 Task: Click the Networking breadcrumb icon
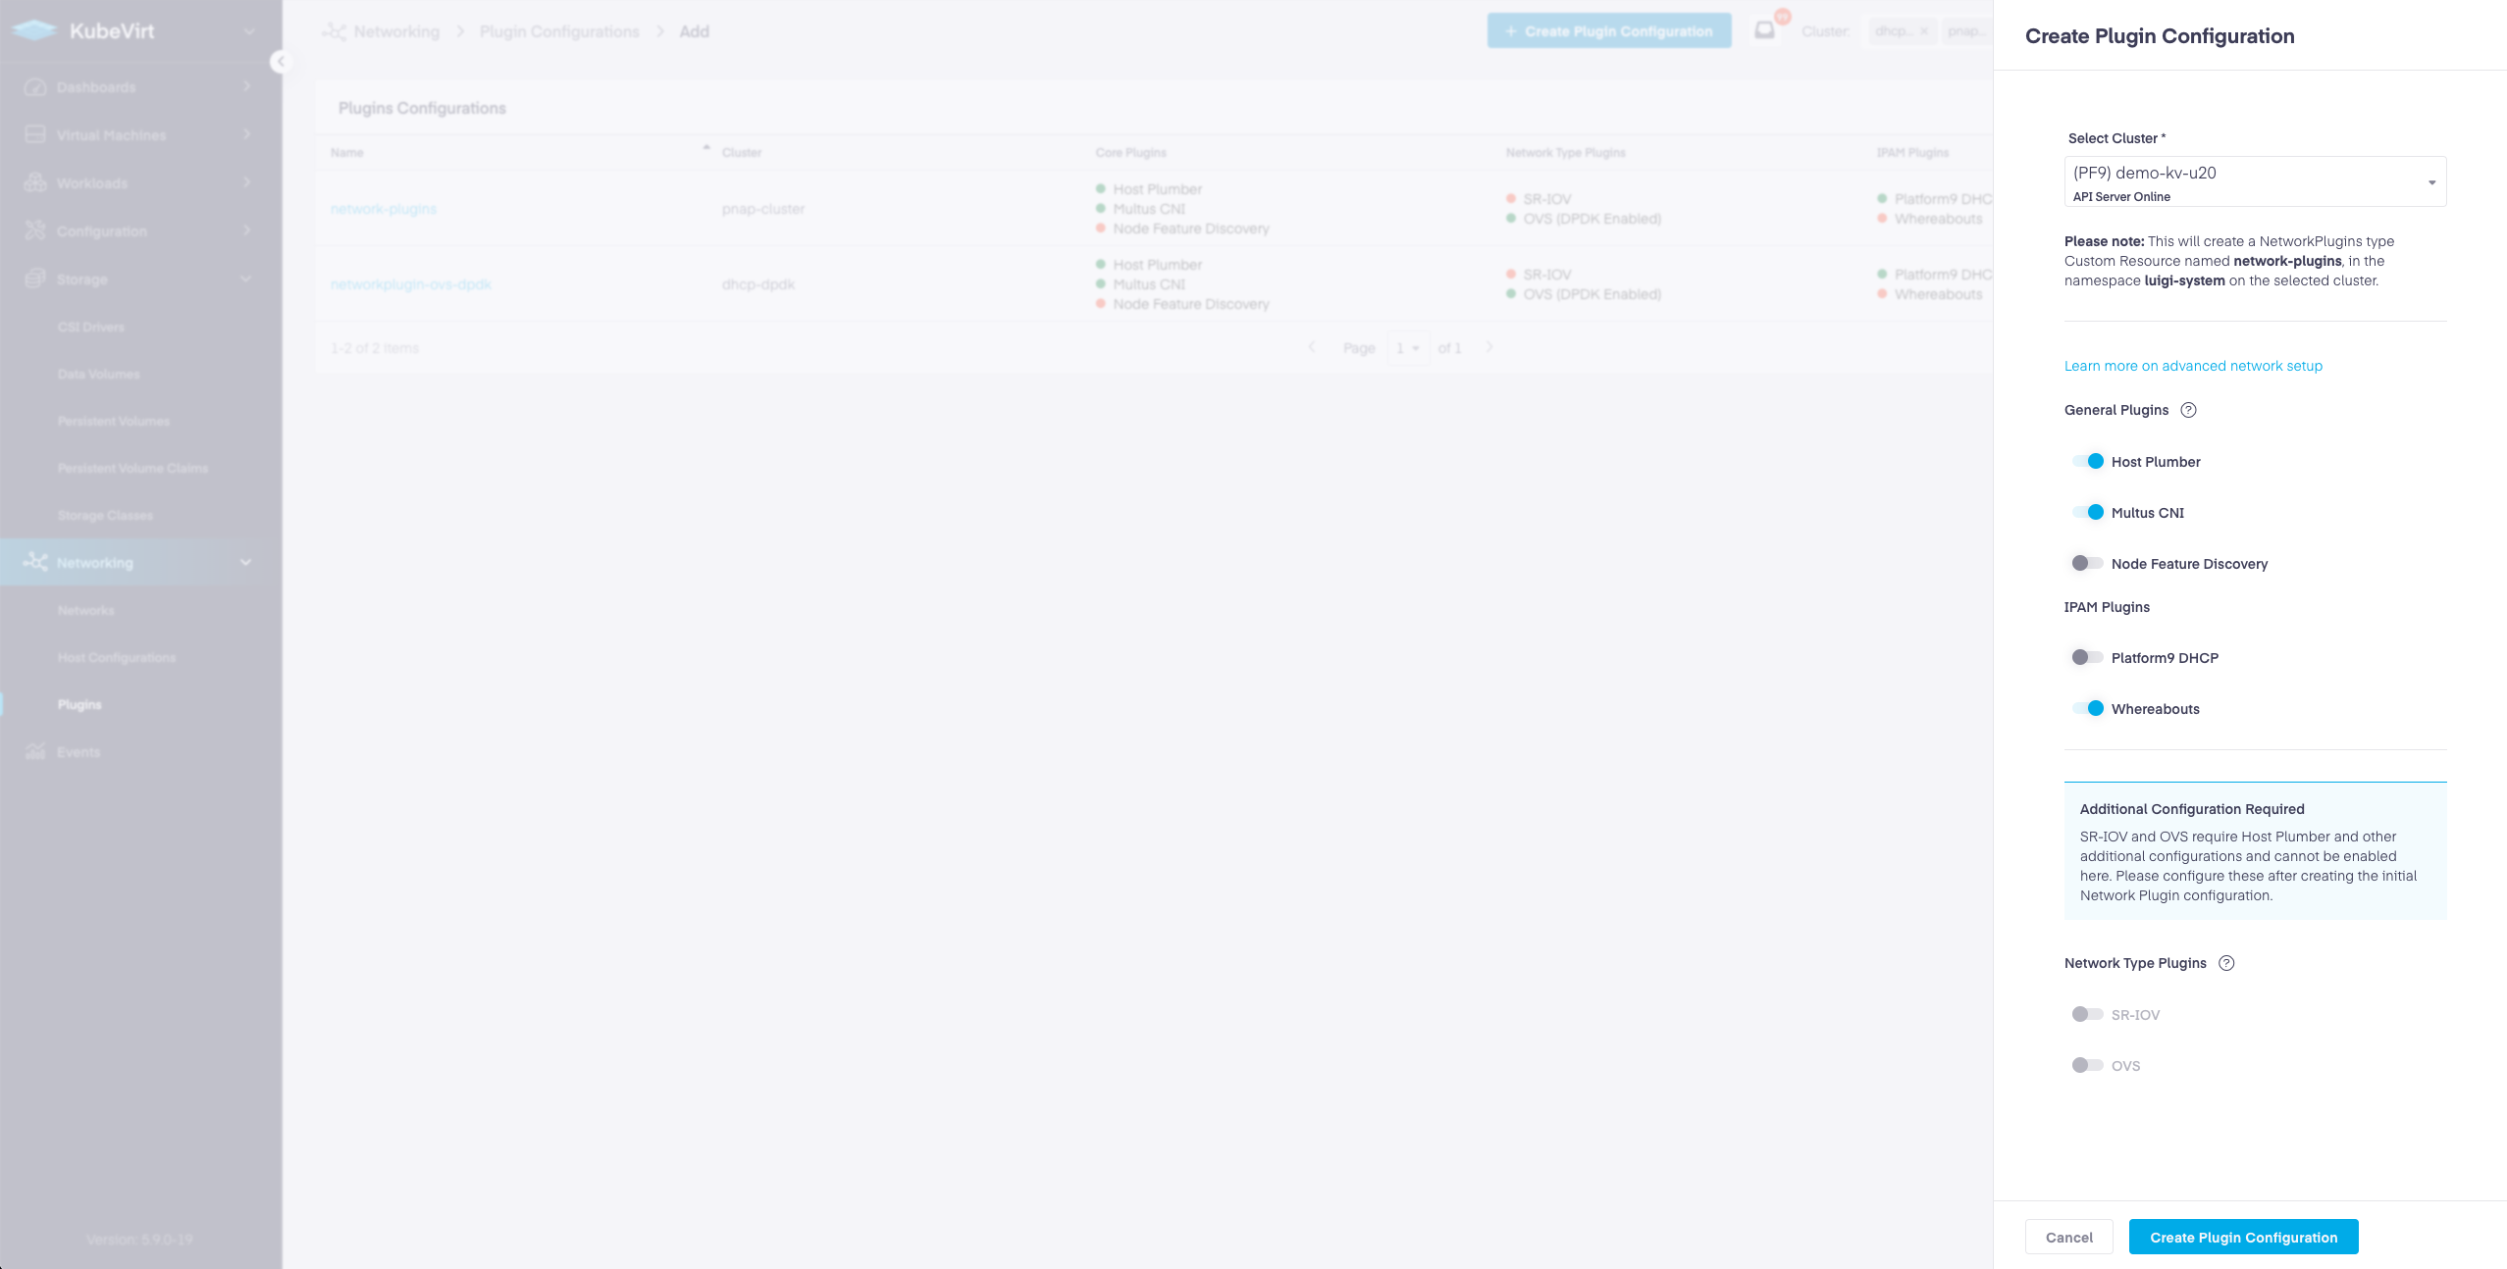[x=335, y=31]
